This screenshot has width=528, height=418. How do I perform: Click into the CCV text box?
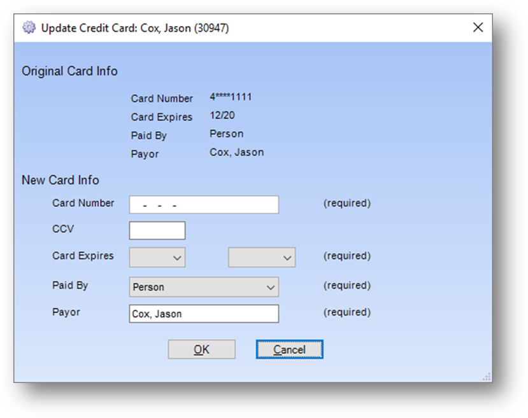157,230
